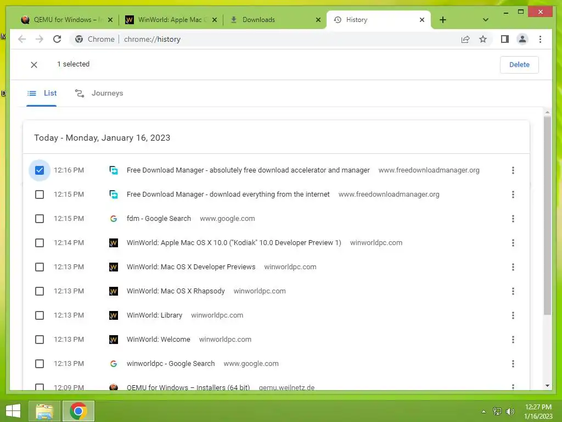Screen dimensions: 562x422
Task: Close the History tab
Action: (422, 20)
